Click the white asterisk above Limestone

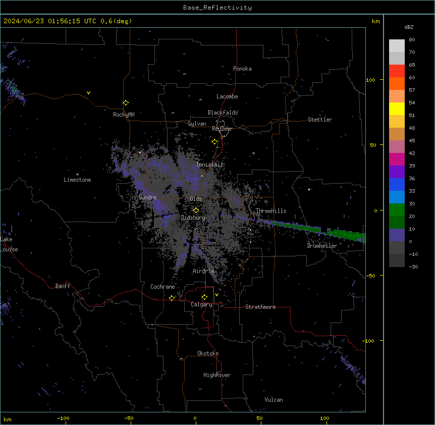[x=77, y=175]
